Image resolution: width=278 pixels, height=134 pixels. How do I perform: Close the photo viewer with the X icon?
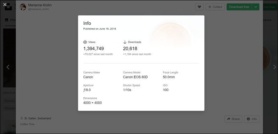point(5,5)
